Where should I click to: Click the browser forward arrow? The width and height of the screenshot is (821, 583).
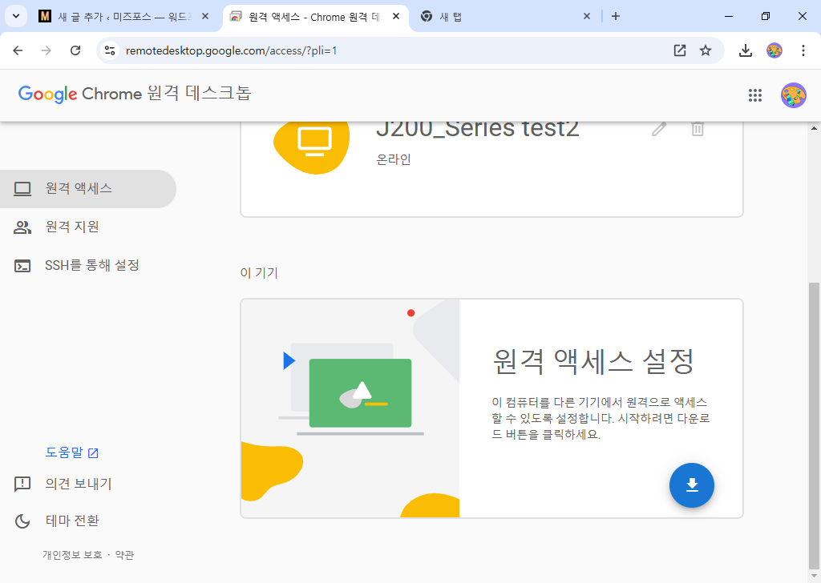pos(47,50)
